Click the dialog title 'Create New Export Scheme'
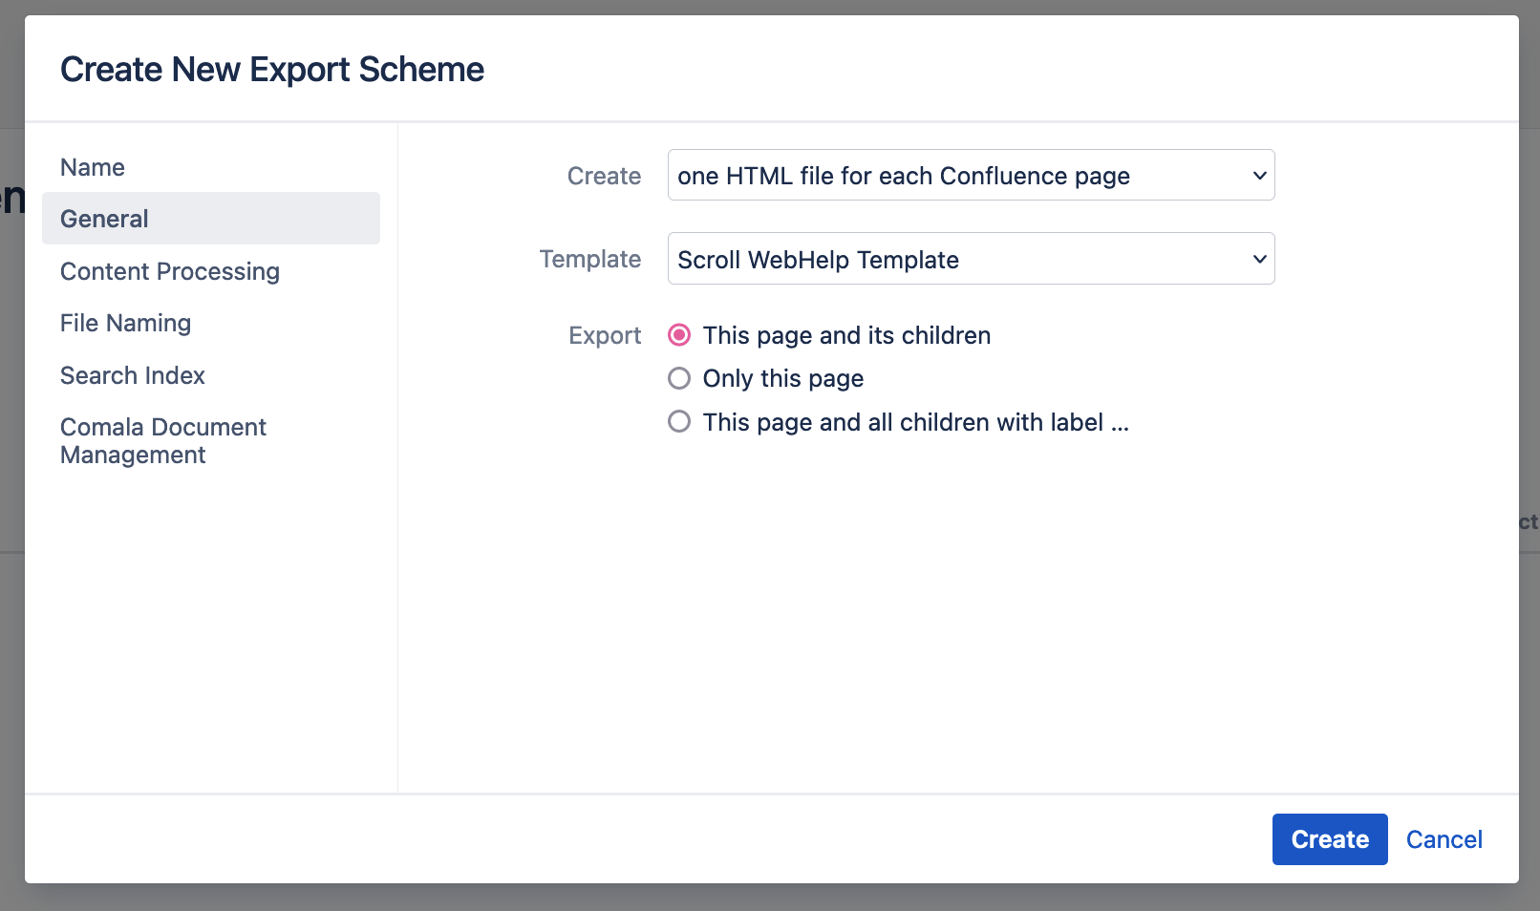The height and width of the screenshot is (911, 1540). (x=272, y=68)
